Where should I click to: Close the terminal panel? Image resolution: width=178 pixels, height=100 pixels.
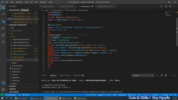tap(174, 75)
